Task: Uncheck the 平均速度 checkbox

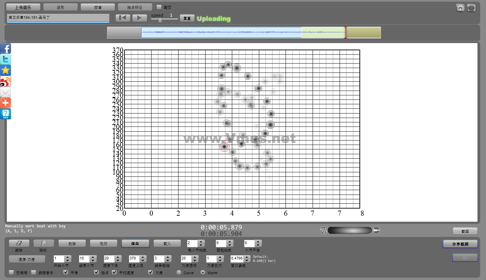Action: (114, 272)
